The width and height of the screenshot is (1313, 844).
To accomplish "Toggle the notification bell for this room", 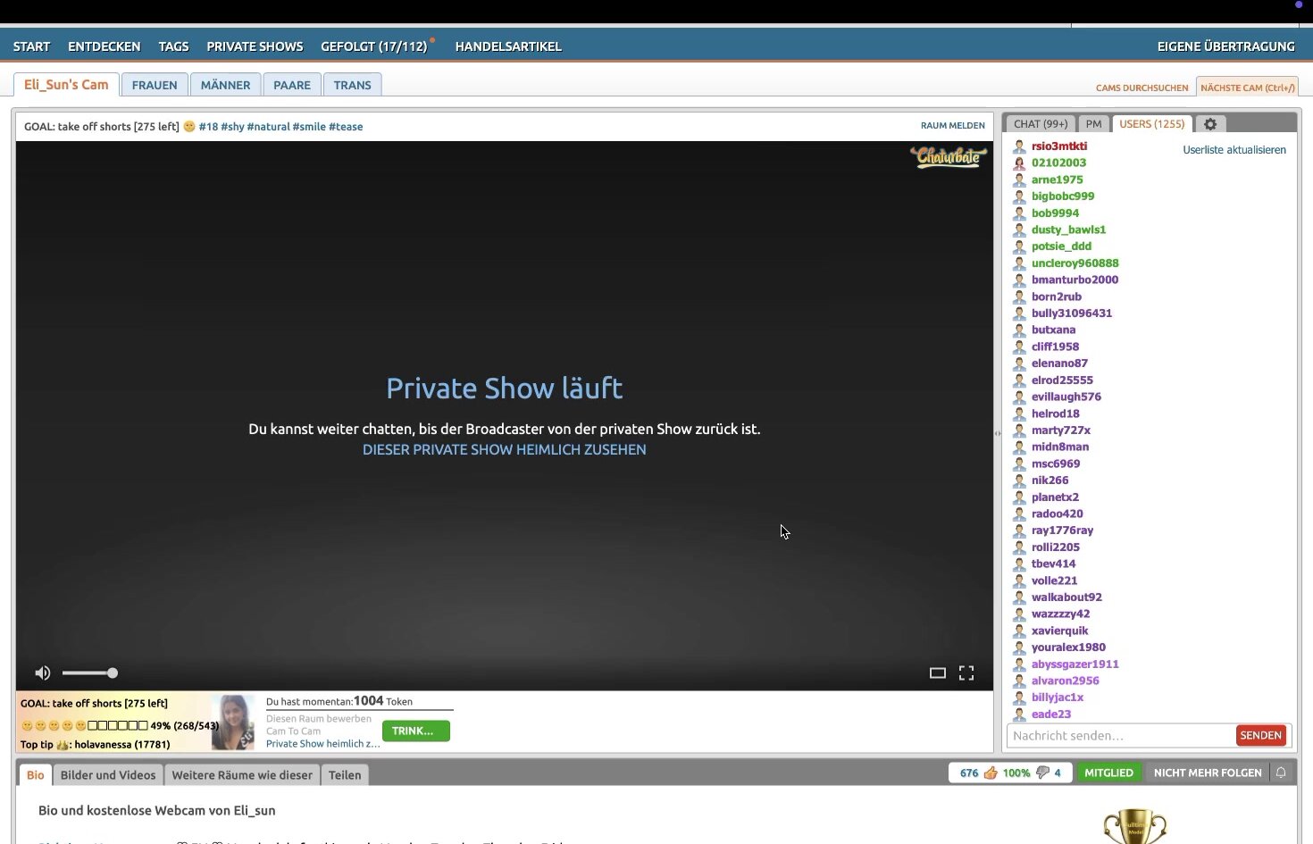I will (1281, 773).
